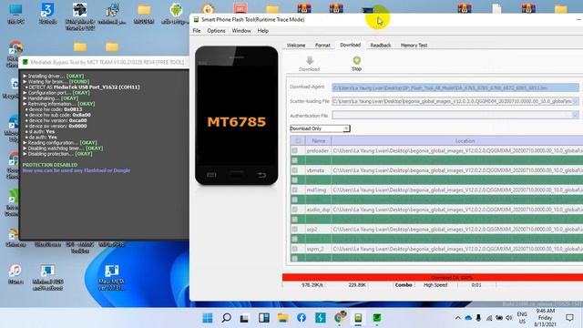Open File Explorer from the taskbar
This screenshot has height=328, width=583.
[283, 318]
